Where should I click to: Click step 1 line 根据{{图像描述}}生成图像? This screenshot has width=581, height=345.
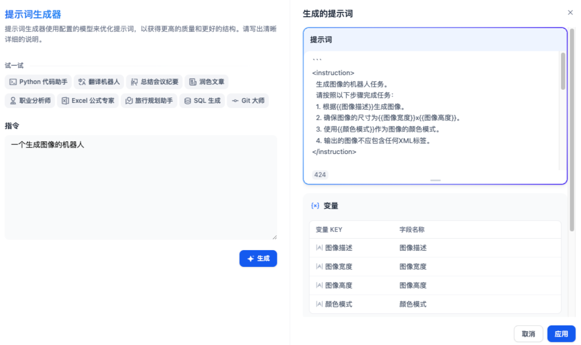(361, 107)
